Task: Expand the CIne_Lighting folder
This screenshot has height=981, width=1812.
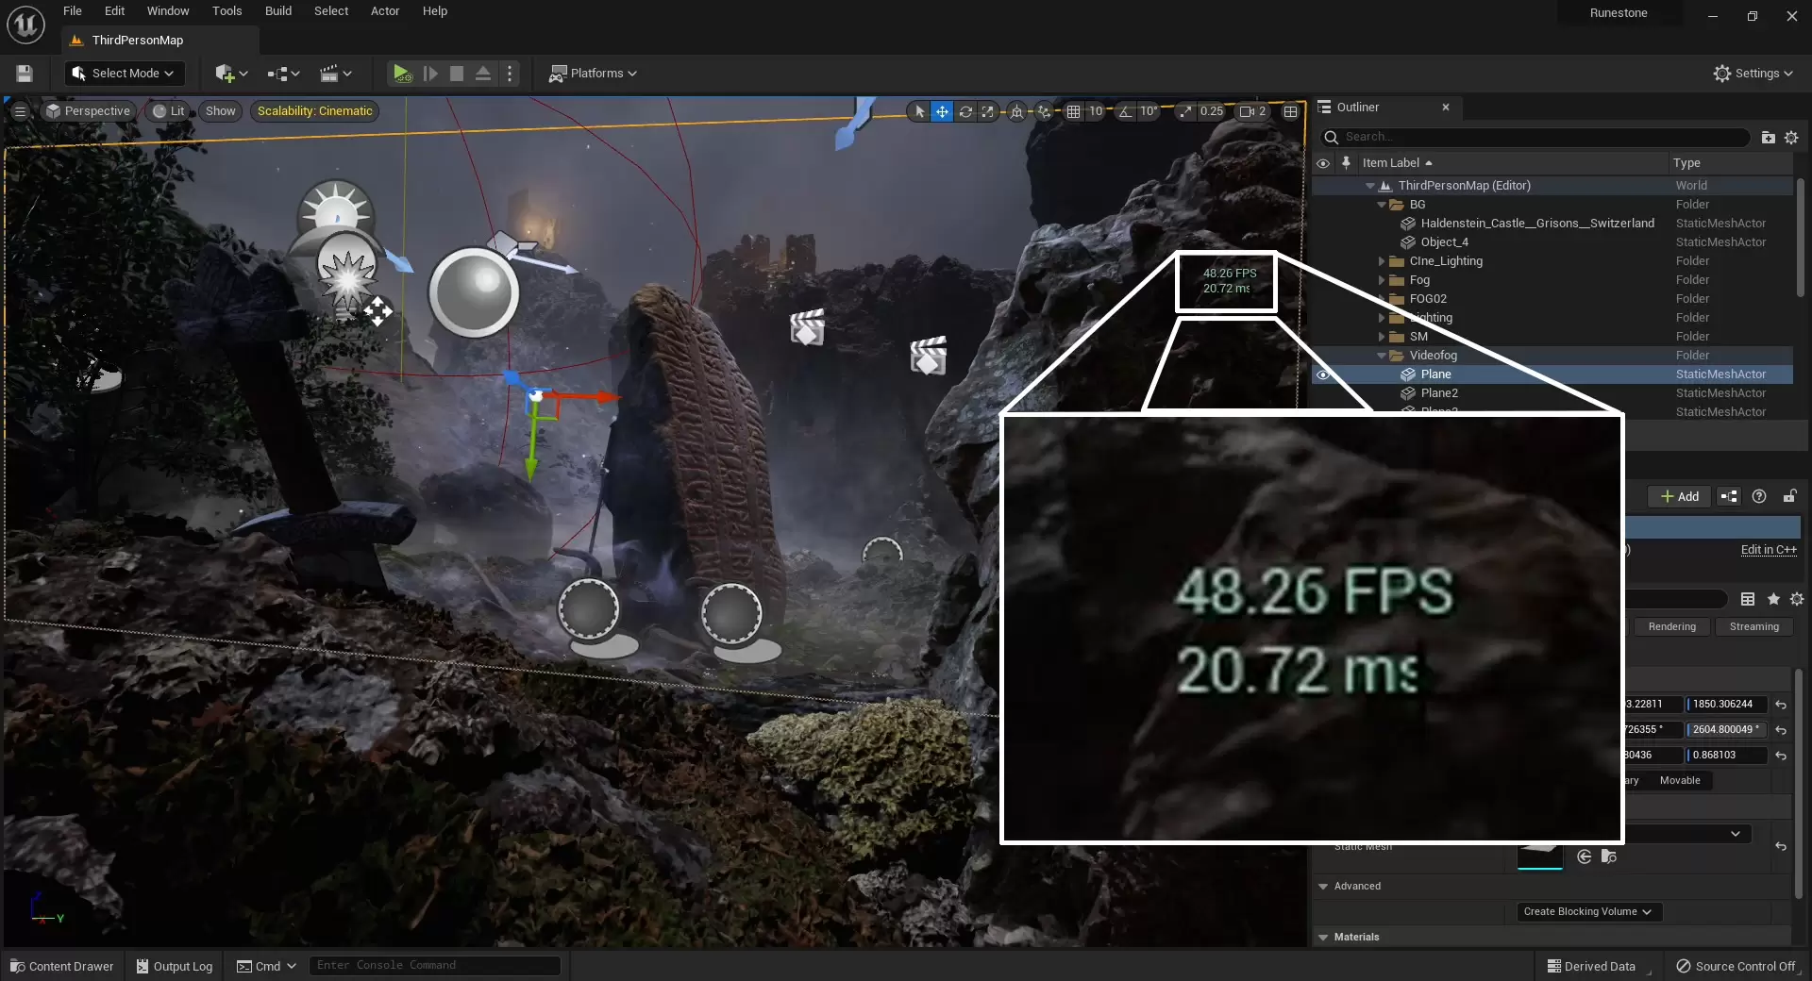Action: coord(1382,261)
